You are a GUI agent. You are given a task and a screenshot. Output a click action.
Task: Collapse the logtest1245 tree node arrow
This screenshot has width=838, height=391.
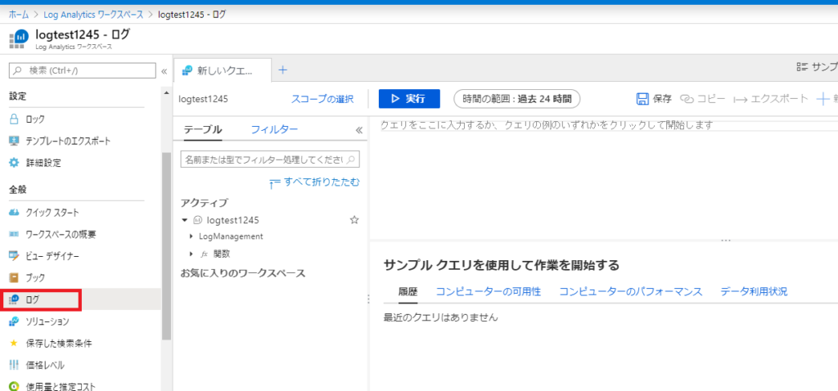(185, 219)
